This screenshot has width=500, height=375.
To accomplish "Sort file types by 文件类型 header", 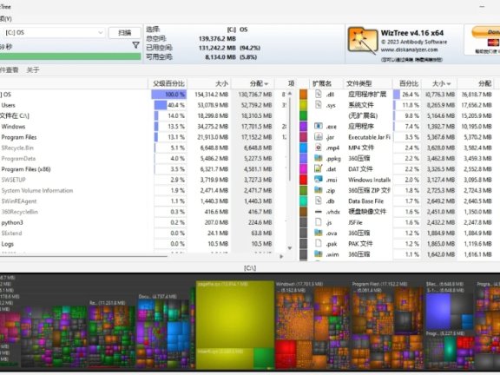I will [368, 83].
